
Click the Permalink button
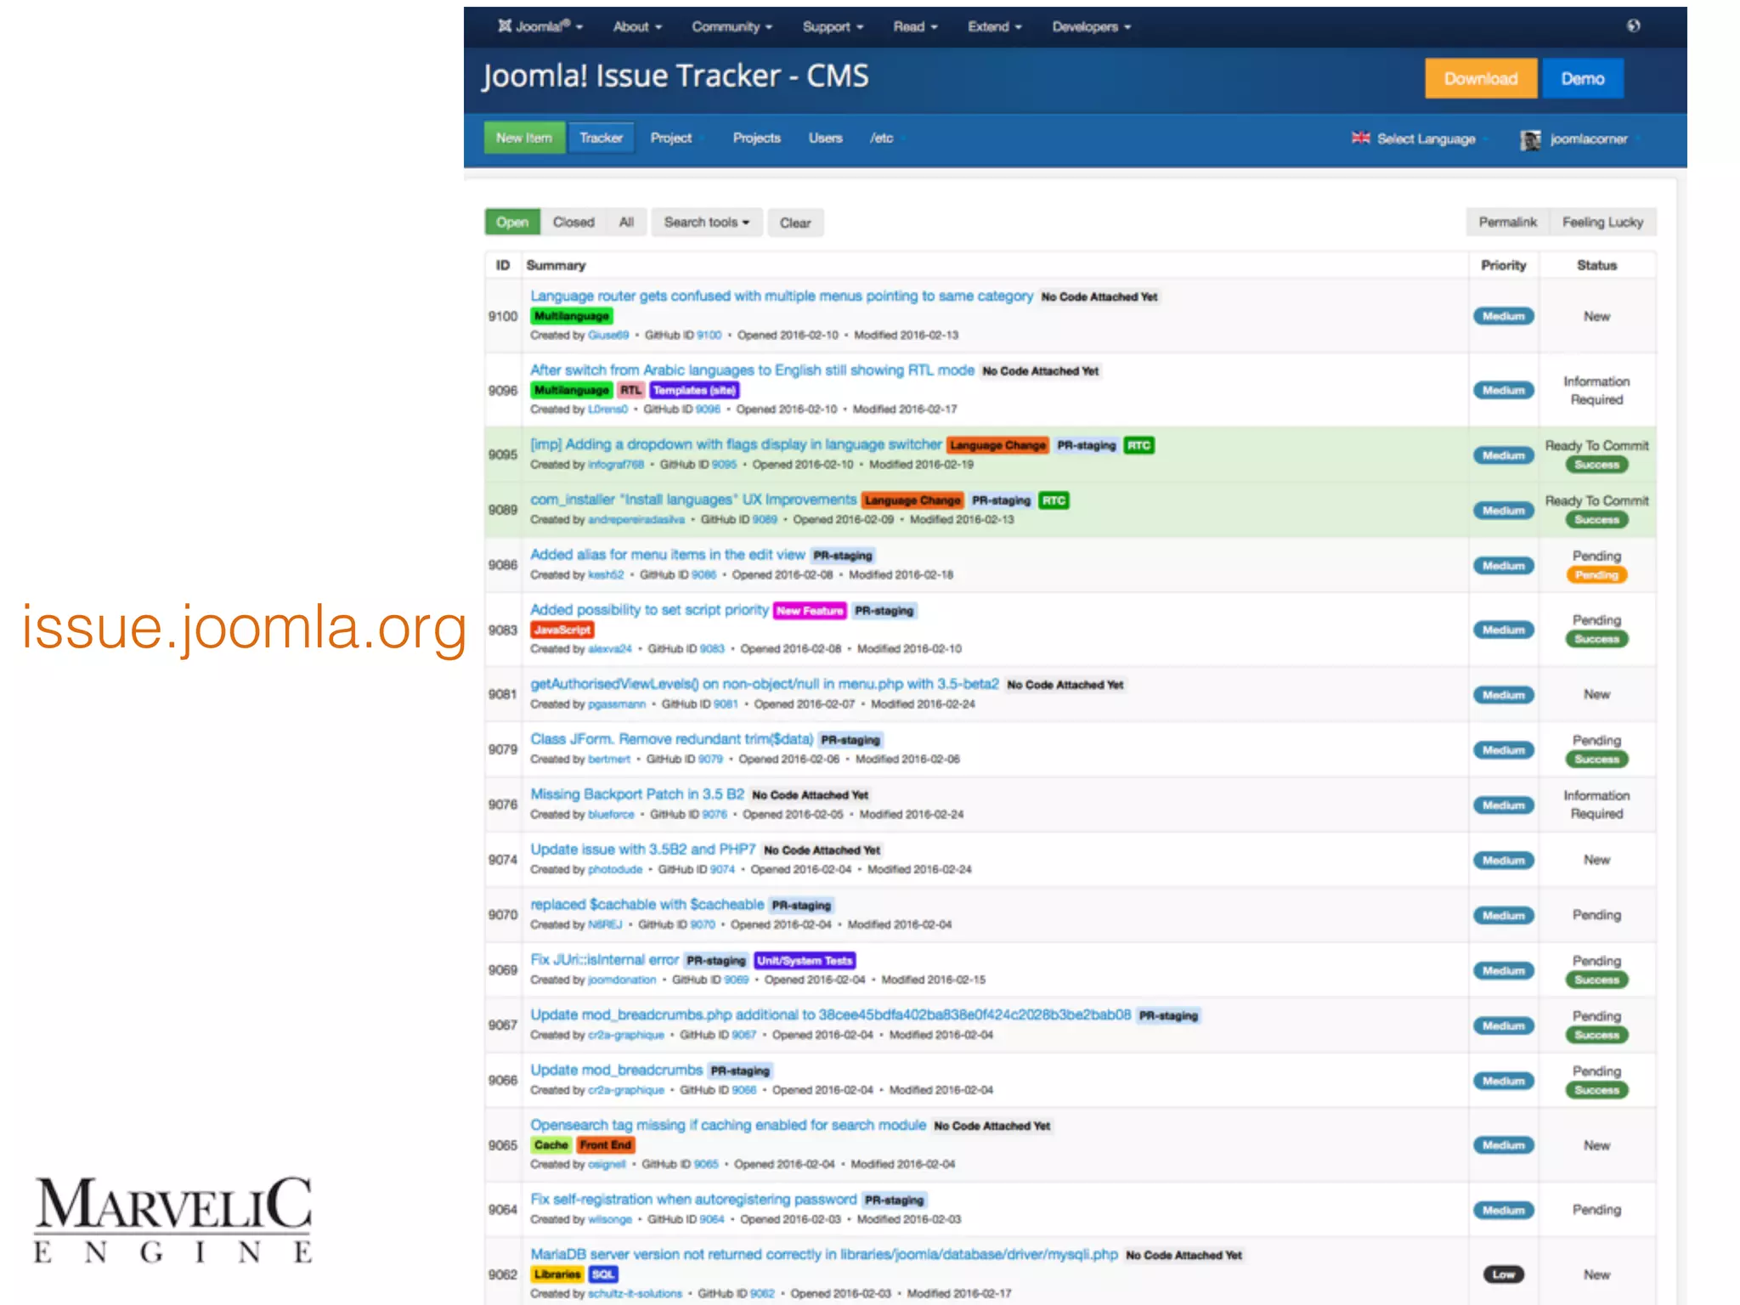point(1507,223)
